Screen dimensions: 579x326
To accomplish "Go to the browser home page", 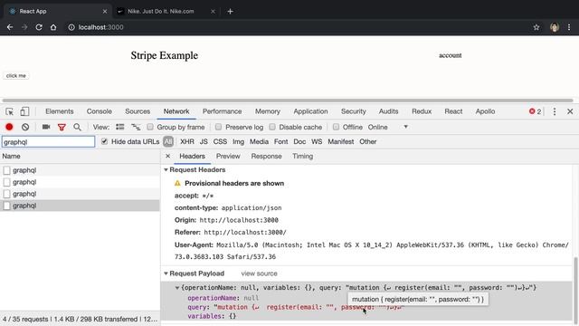I will pos(53,27).
